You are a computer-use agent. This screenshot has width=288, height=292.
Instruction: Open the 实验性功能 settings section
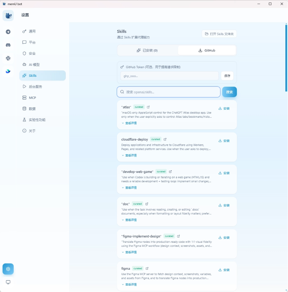pos(43,120)
